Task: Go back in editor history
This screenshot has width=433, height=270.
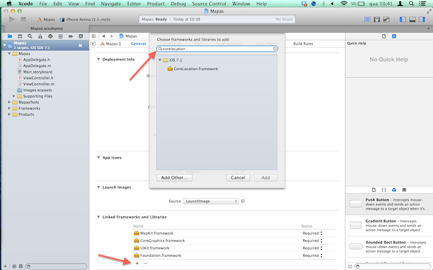Action: pos(103,36)
